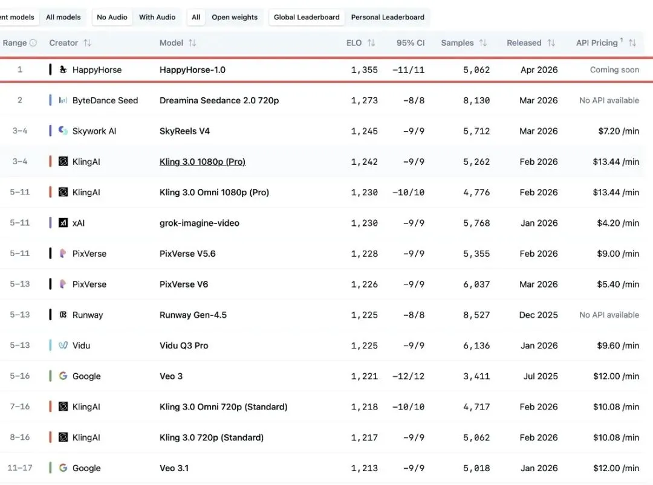Click the 1,273 ELO value
This screenshot has height=485, width=653.
[x=365, y=100]
